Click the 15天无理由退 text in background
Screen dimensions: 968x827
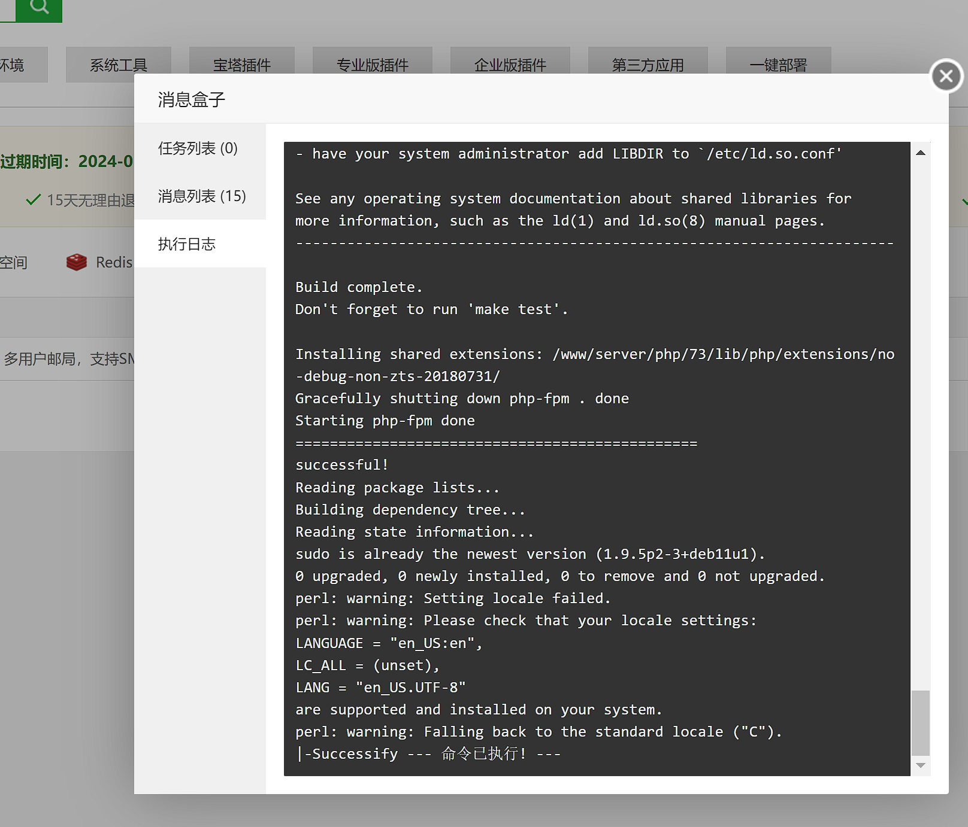pyautogui.click(x=90, y=200)
